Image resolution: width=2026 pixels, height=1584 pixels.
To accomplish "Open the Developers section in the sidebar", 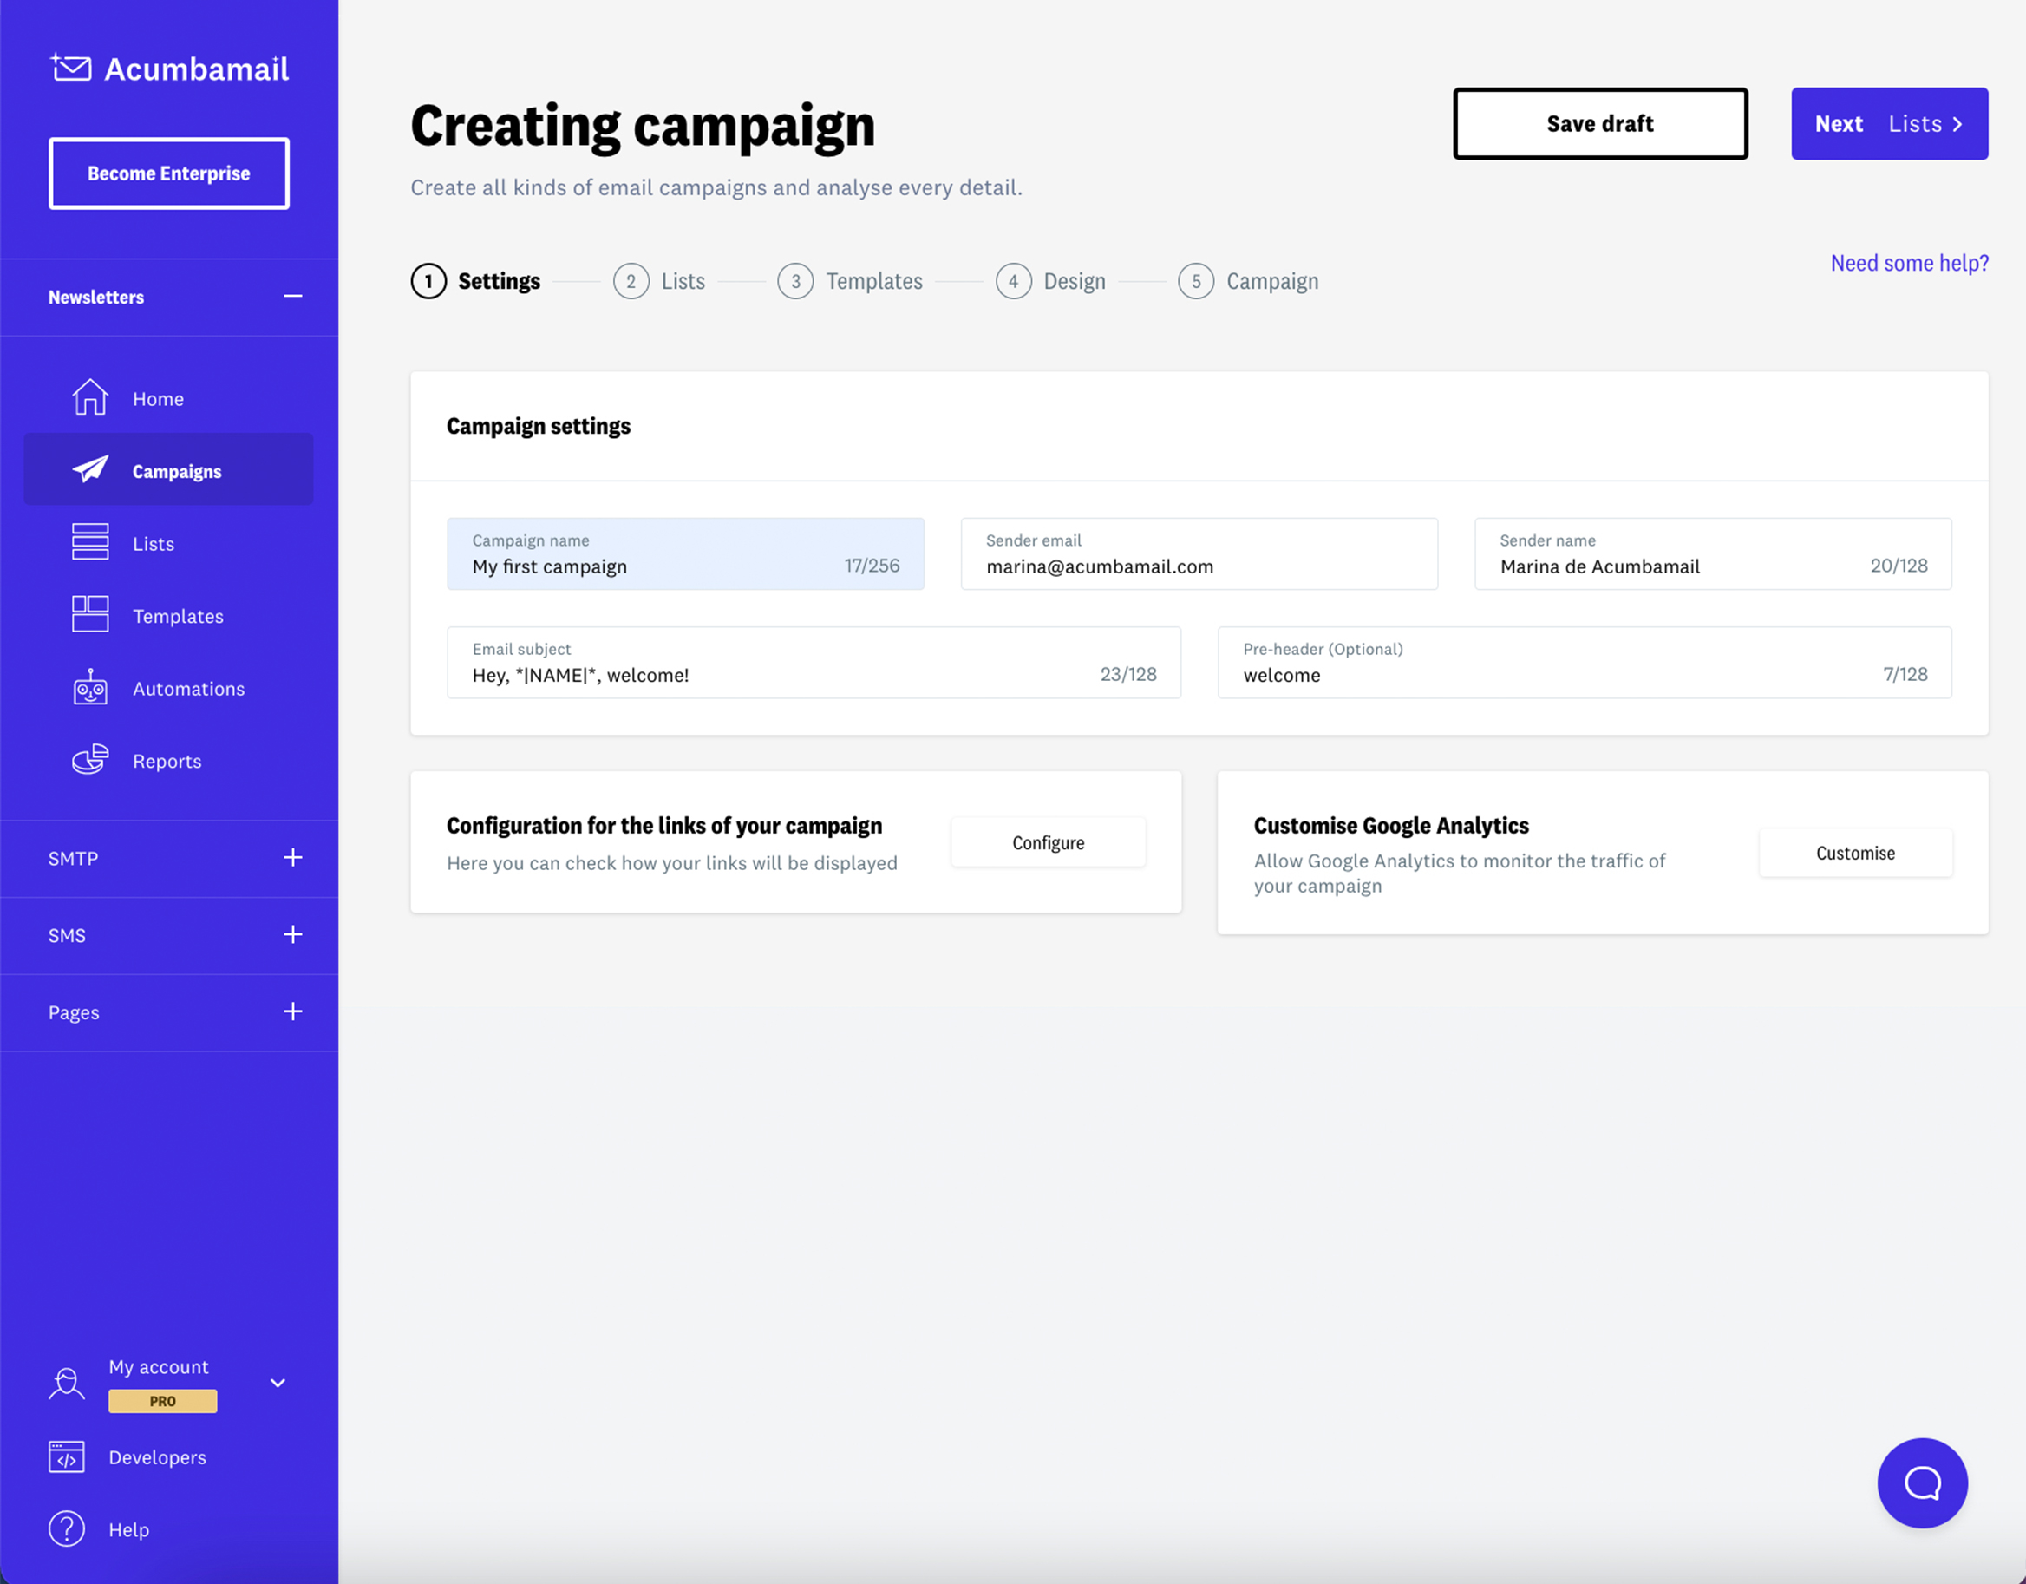I will pyautogui.click(x=156, y=1456).
